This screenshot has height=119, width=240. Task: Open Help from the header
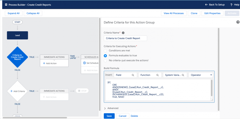point(235,5)
